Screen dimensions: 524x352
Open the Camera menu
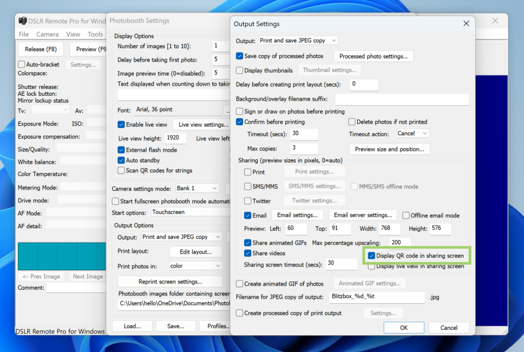click(48, 34)
